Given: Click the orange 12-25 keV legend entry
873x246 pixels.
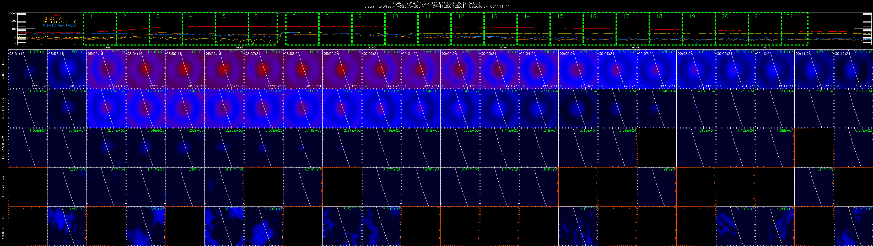Looking at the screenshot, I should 53,18.
